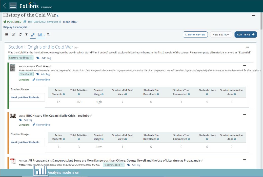Click the search magnifier in toolbar
Screen dimensions: 263x177
point(48,35)
